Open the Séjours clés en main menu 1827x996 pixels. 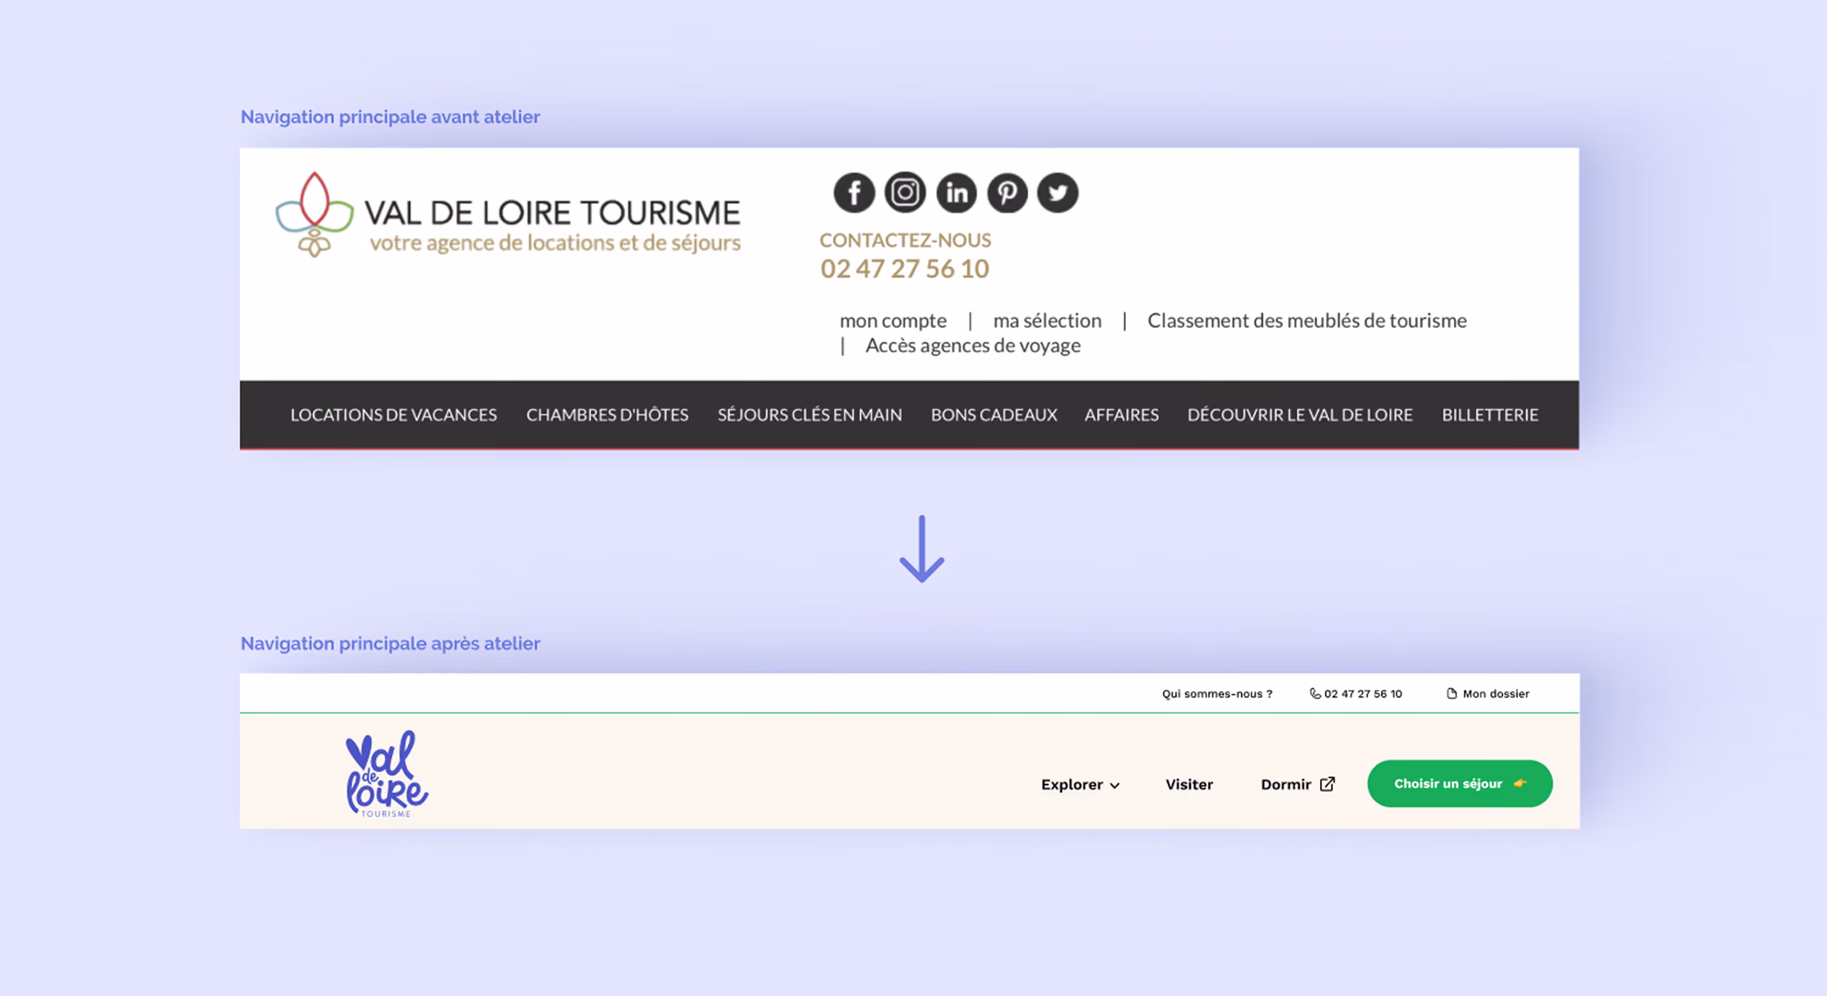click(810, 414)
